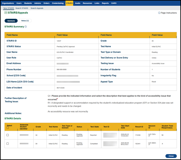Open the Reports menu
181x160 pixels.
click(x=105, y=3)
